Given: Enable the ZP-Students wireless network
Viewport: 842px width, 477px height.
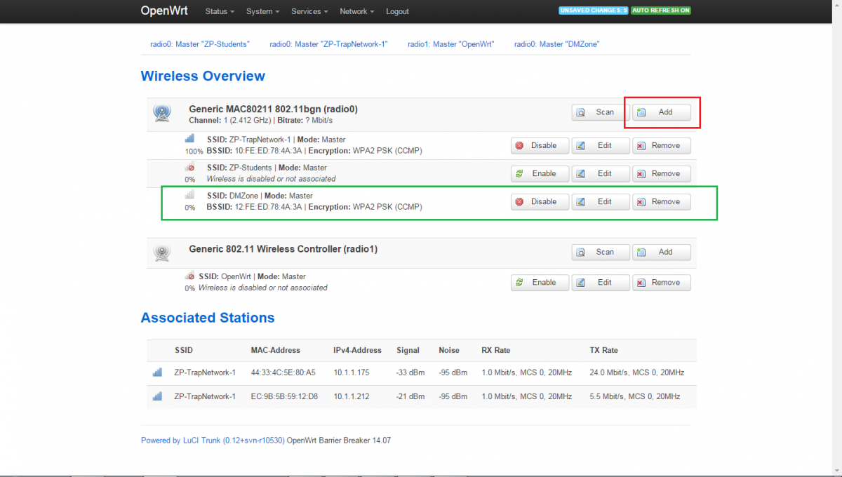Looking at the screenshot, I should click(x=537, y=173).
